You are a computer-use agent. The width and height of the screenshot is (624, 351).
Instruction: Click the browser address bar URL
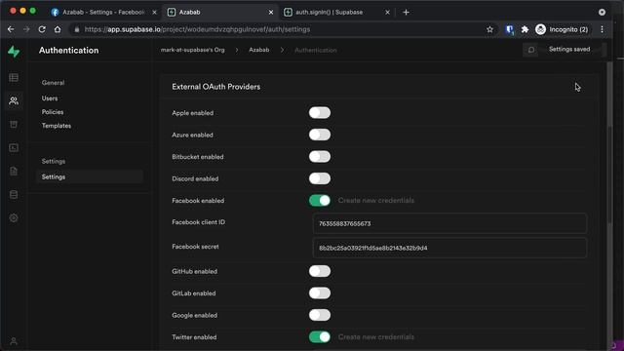[197, 29]
